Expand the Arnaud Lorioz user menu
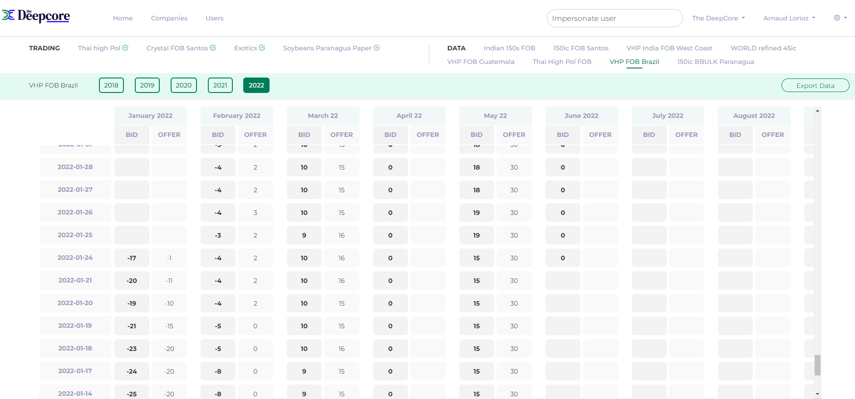Viewport: 855px width, 399px height. pyautogui.click(x=789, y=18)
